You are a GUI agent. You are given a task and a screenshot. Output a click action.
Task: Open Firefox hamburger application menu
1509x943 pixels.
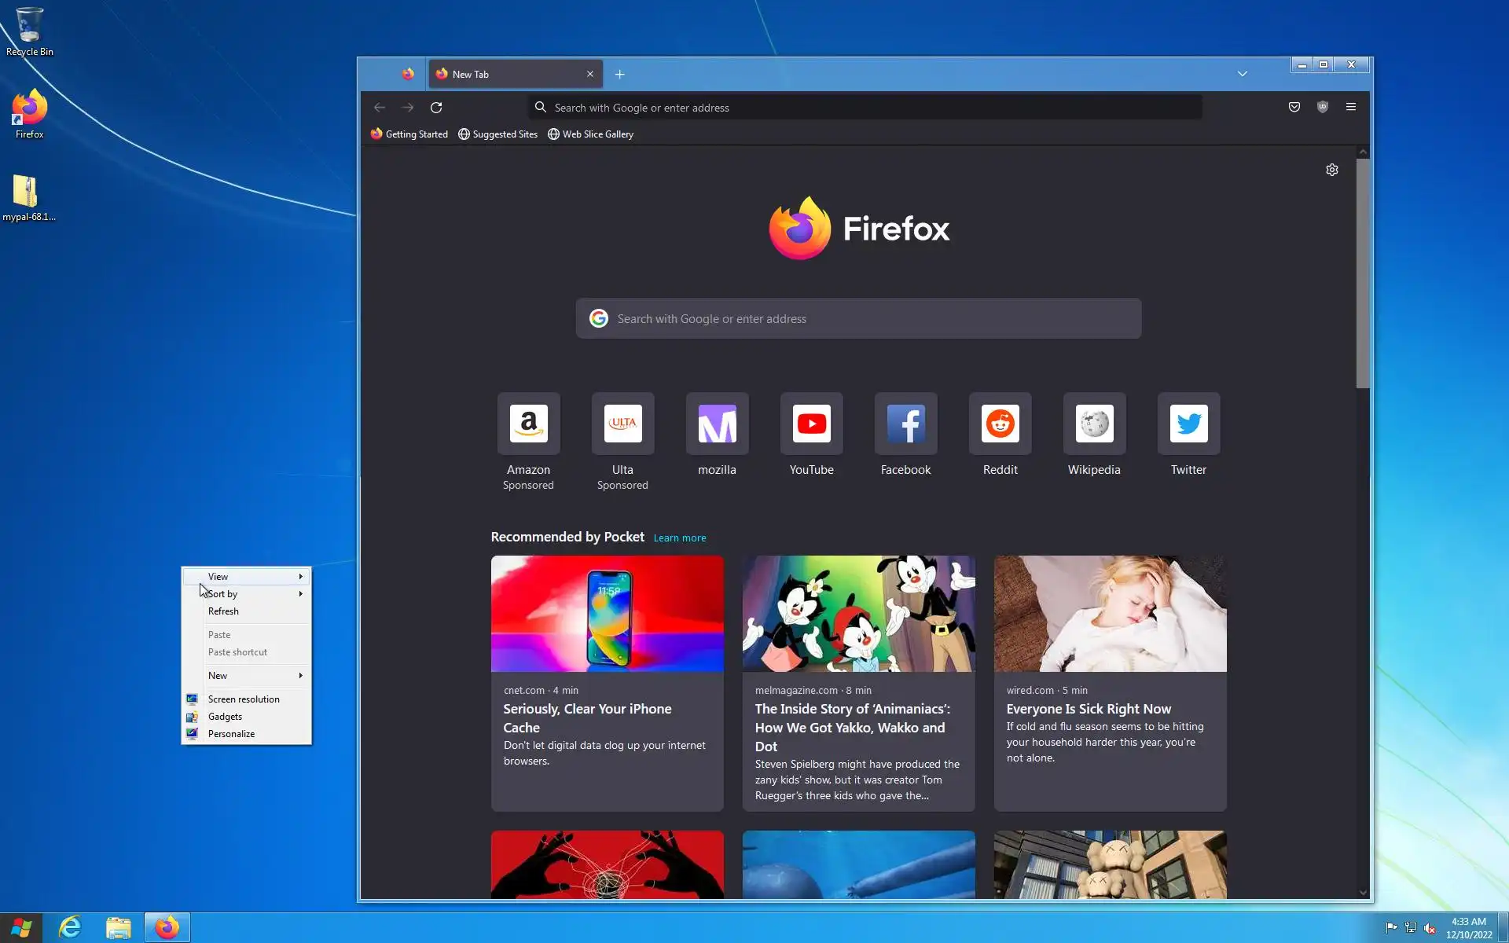click(1350, 107)
